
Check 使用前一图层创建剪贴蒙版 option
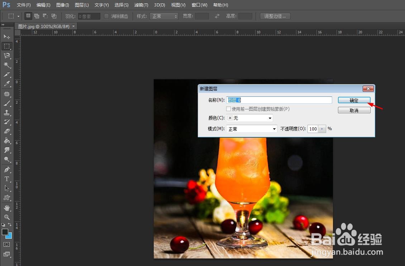(x=229, y=109)
